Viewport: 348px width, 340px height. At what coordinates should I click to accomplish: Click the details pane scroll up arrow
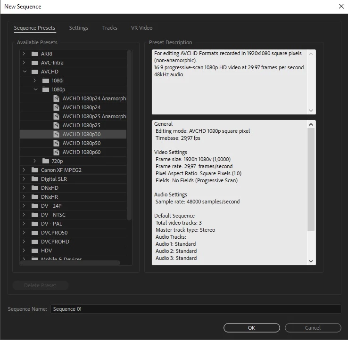coord(311,124)
